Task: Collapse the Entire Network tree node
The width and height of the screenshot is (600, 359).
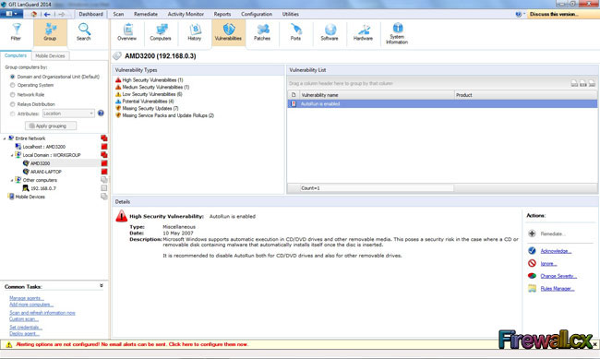Action: click(x=5, y=138)
